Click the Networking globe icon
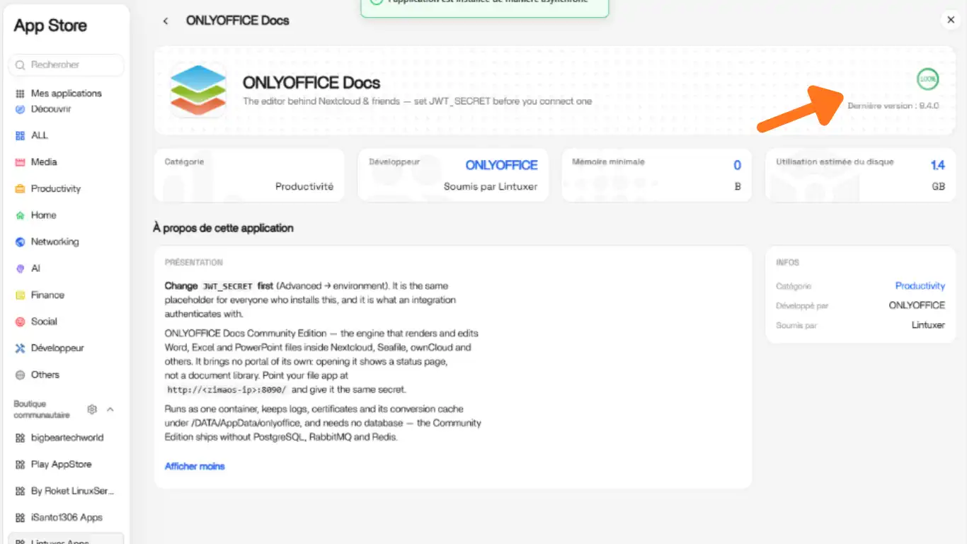The image size is (967, 544). 20,242
